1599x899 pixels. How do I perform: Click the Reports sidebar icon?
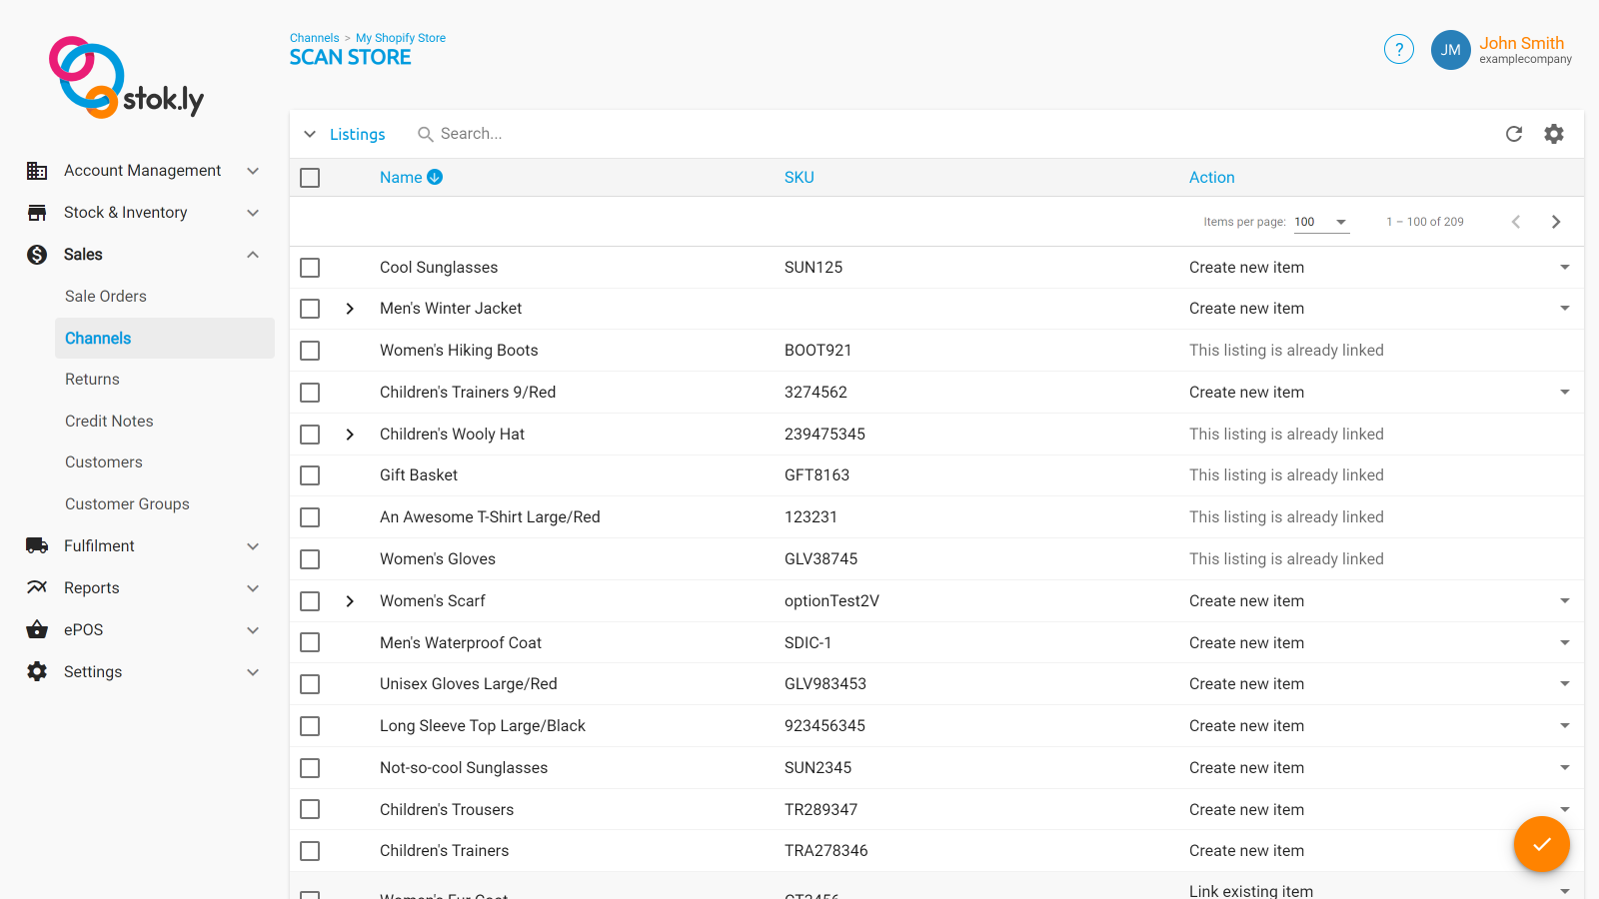click(36, 587)
